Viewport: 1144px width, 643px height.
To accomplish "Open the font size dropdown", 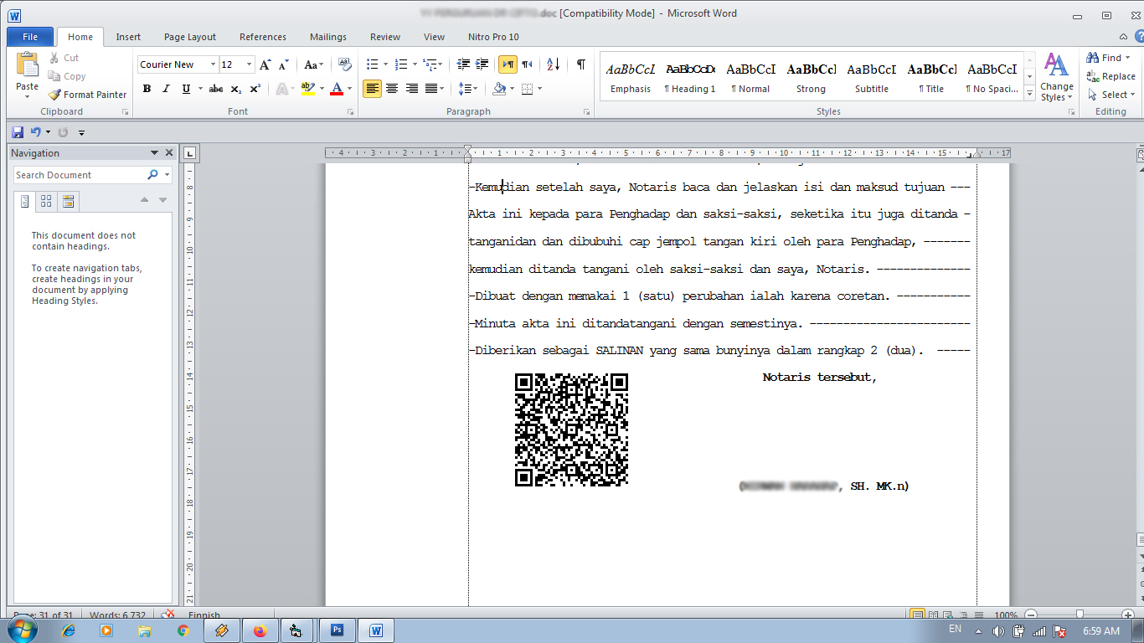I will (x=249, y=64).
